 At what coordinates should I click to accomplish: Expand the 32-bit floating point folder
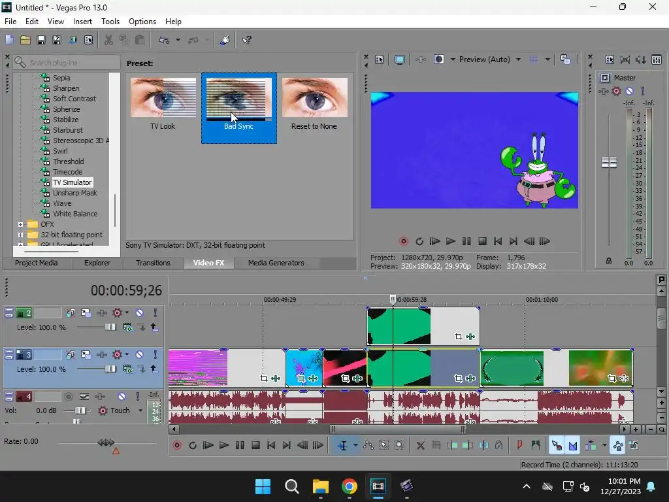click(20, 235)
